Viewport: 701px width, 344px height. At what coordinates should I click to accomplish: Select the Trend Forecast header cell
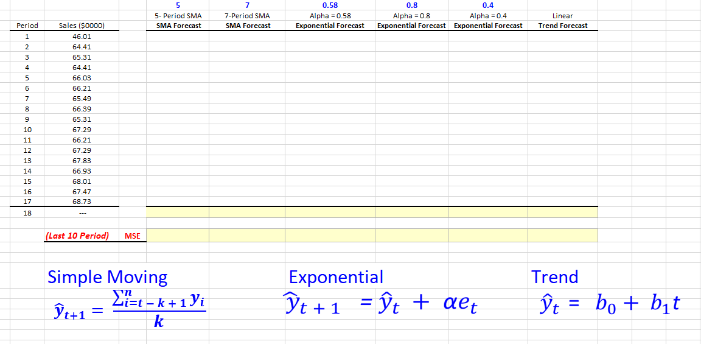pyautogui.click(x=562, y=26)
